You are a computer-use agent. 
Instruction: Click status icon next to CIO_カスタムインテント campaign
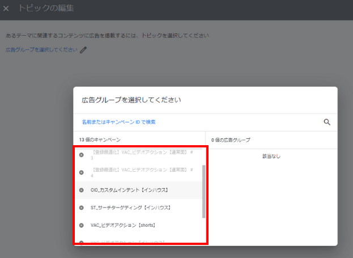(x=82, y=190)
